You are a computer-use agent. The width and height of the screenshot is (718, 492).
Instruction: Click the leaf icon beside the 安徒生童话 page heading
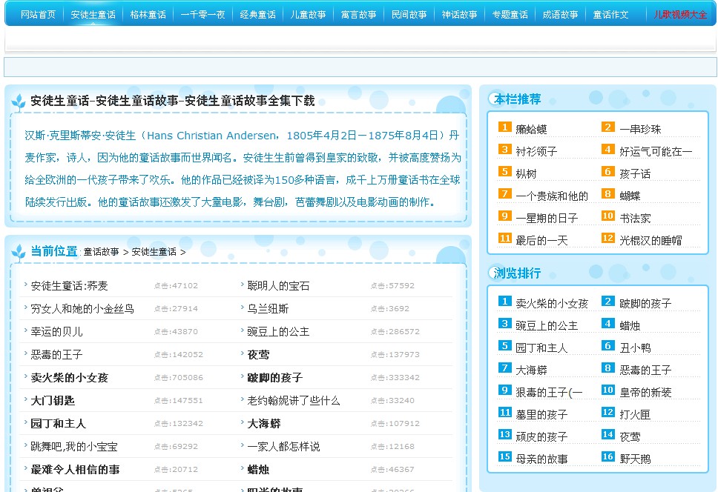(19, 102)
